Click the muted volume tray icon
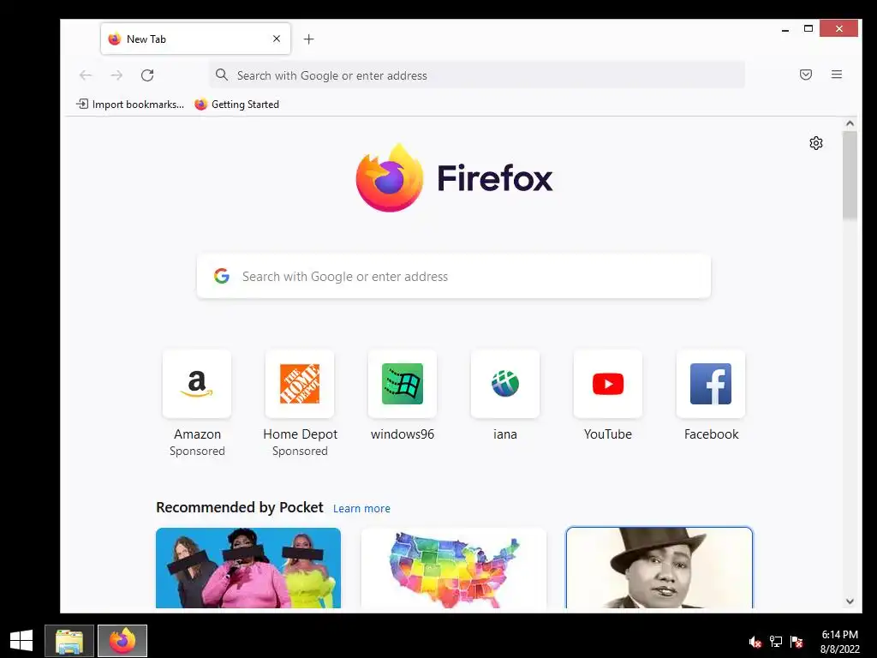This screenshot has width=877, height=658. pyautogui.click(x=755, y=642)
